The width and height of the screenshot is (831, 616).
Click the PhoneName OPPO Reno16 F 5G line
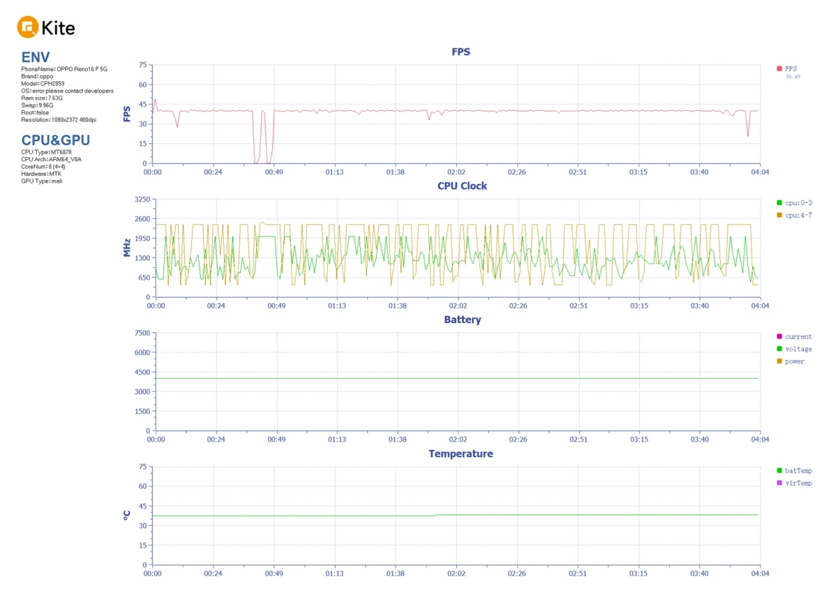64,69
